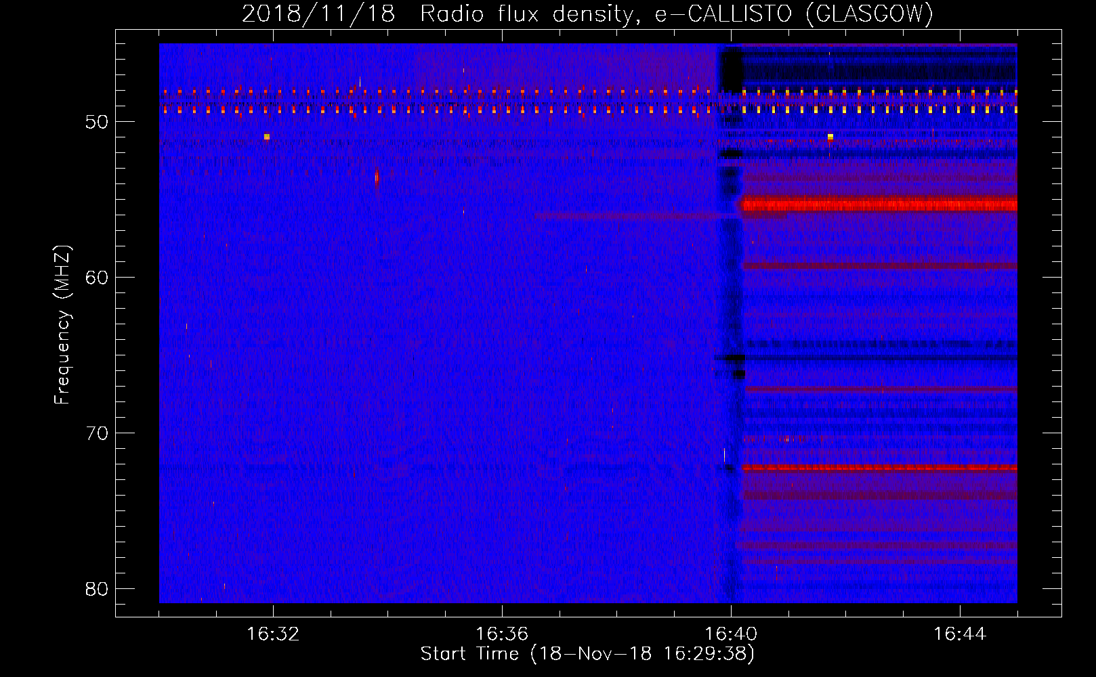Screen dimensions: 1096x677
Task: Click the 16:32 time tick label
Action: [x=273, y=634]
